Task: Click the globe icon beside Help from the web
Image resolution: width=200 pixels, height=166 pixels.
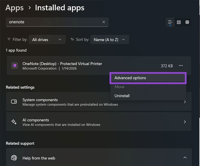Action: point(13,158)
